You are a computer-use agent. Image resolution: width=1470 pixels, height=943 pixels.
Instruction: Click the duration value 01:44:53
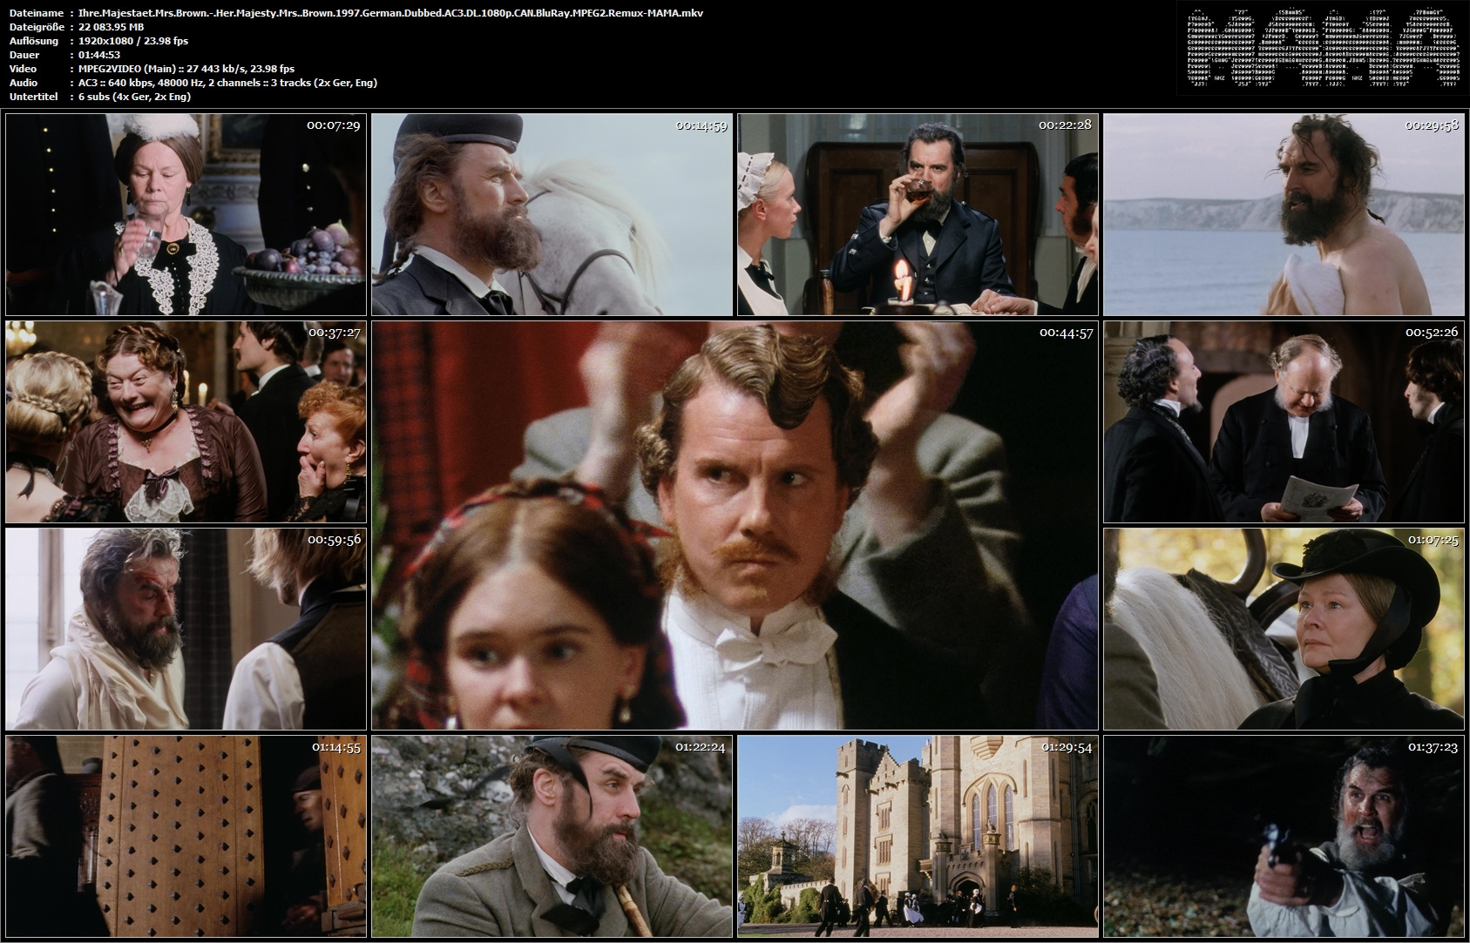(x=98, y=55)
